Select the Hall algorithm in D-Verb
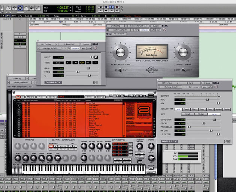Screen dimensions: 236x192 [179, 109]
